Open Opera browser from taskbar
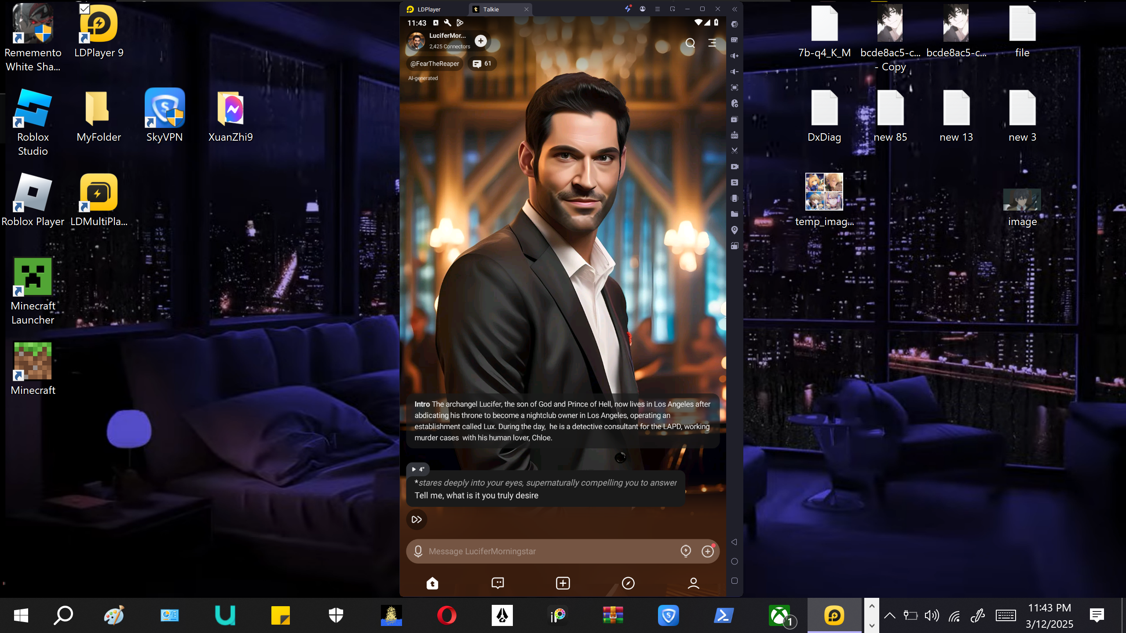This screenshot has height=633, width=1126. coord(447,615)
